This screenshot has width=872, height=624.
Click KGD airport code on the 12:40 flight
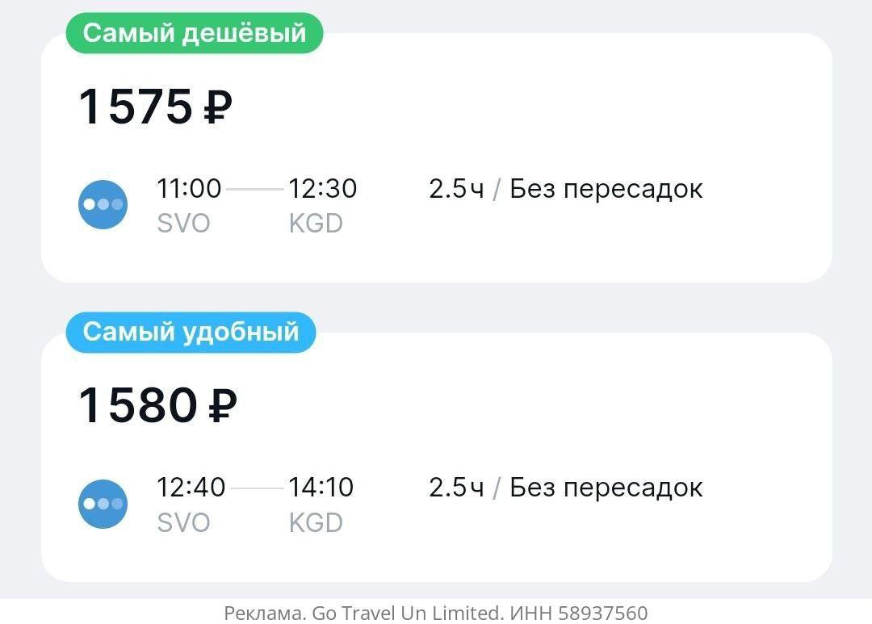coord(316,522)
